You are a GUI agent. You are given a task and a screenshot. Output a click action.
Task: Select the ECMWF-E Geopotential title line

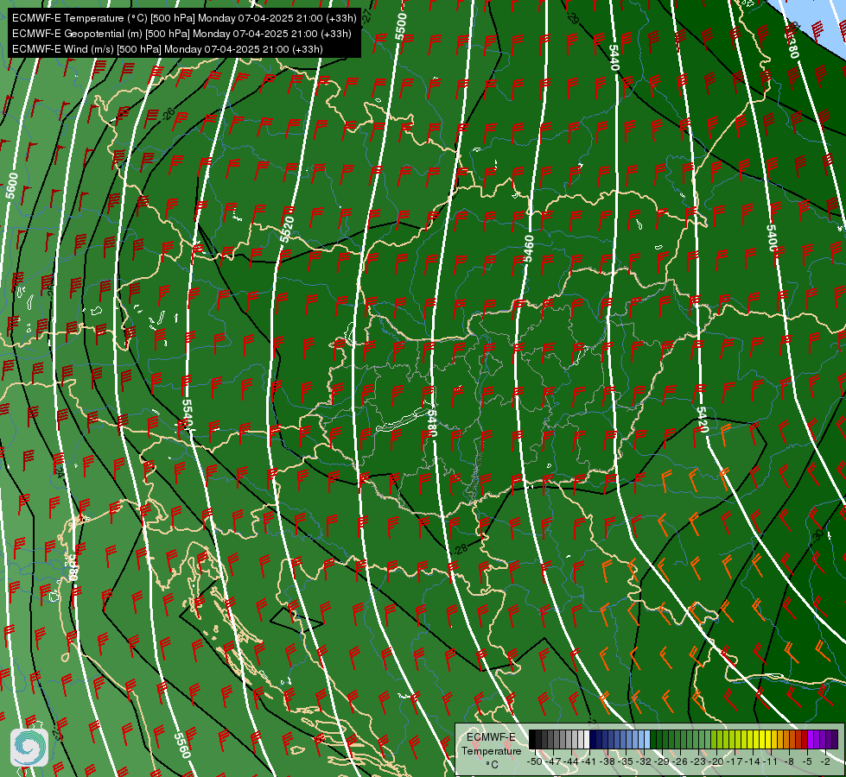point(181,34)
